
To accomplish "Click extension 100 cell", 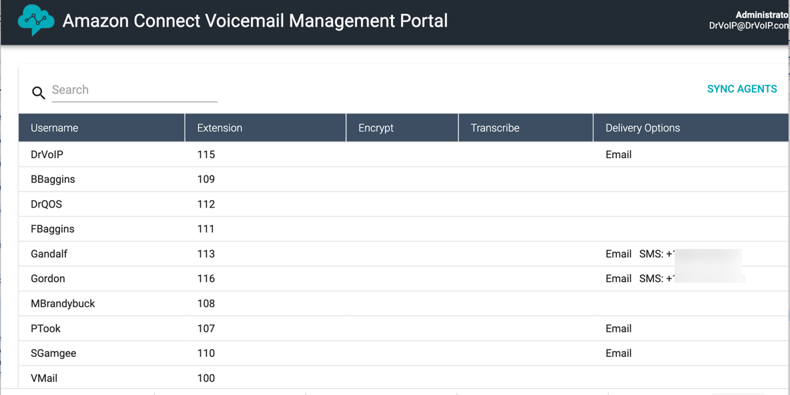I will coord(206,378).
